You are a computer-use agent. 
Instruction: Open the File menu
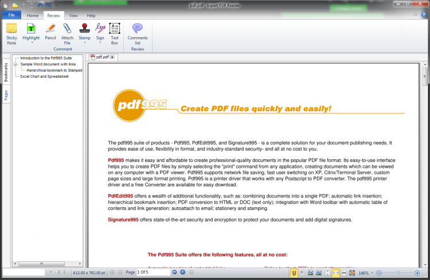click(x=11, y=15)
